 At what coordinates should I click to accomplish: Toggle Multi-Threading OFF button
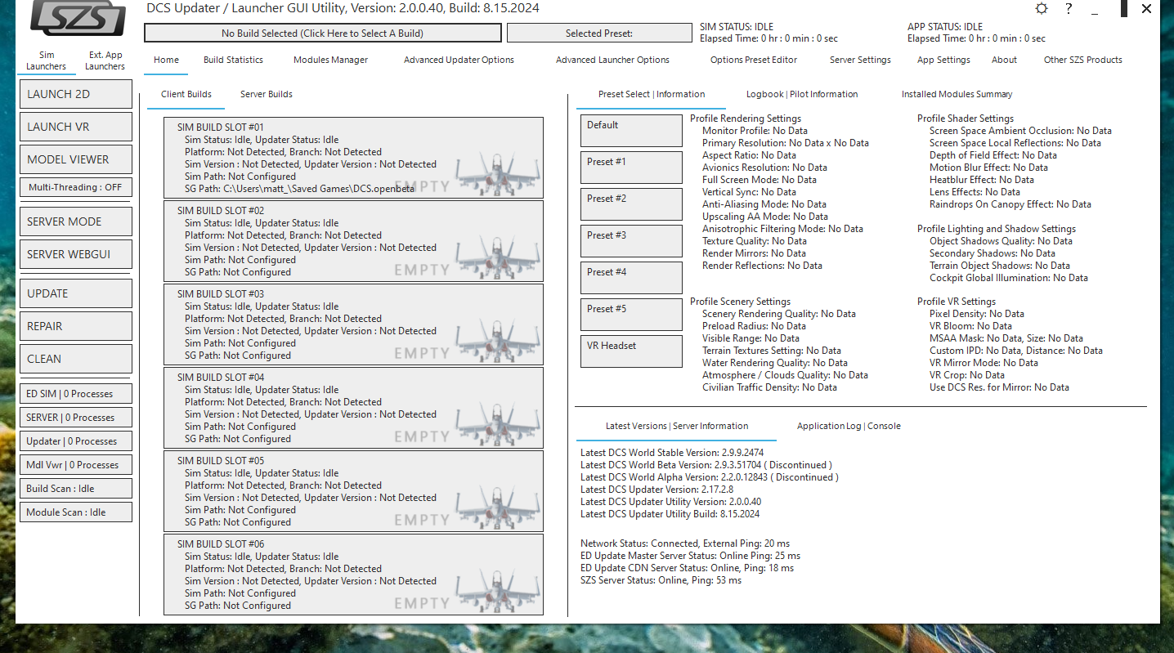tap(75, 187)
